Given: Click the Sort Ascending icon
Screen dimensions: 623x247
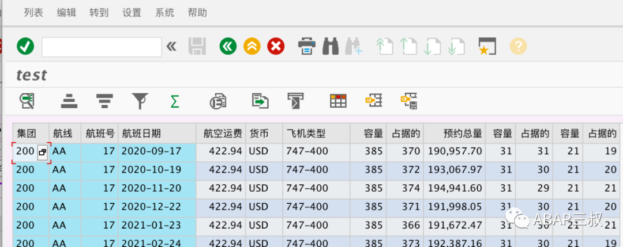Looking at the screenshot, I should [69, 101].
